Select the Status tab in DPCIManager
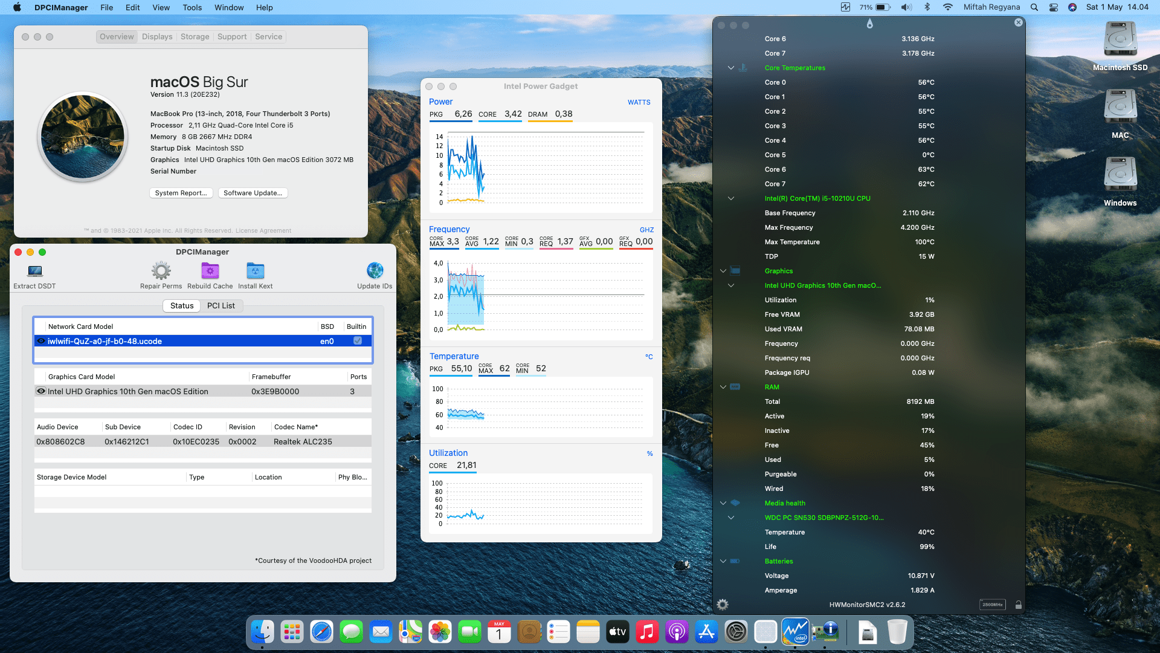The width and height of the screenshot is (1160, 653). pos(182,306)
